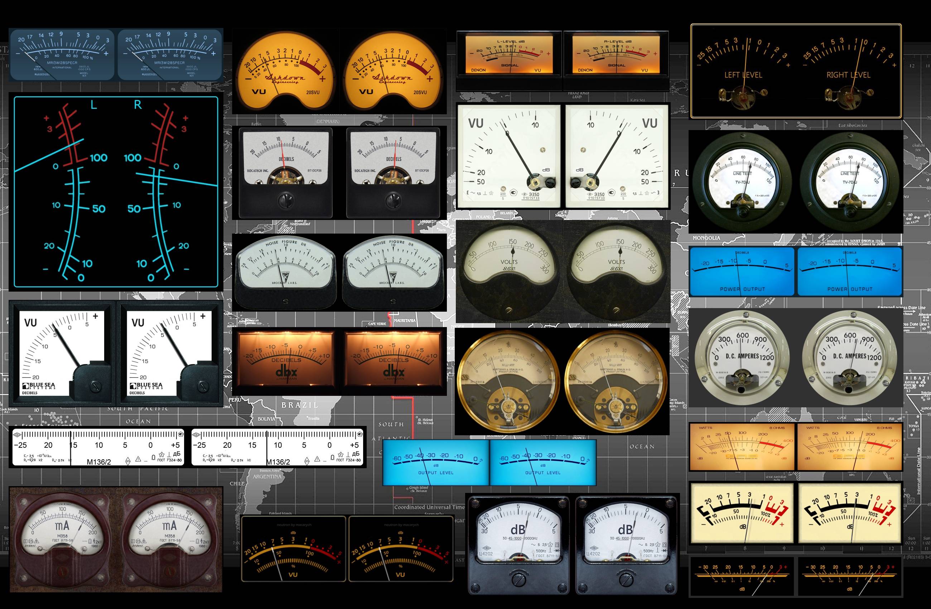Screen dimensions: 931x609
Task: Select the right MRI3WI28SPECR blue meter
Action: [170, 54]
